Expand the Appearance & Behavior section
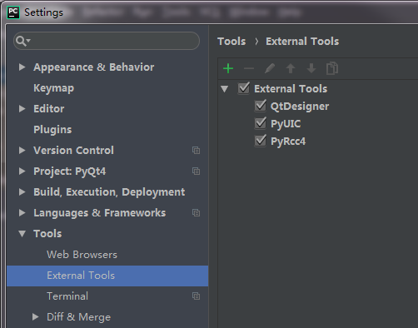The width and height of the screenshot is (418, 328). tap(22, 67)
